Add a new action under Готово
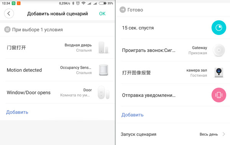 pyautogui.click(x=132, y=115)
